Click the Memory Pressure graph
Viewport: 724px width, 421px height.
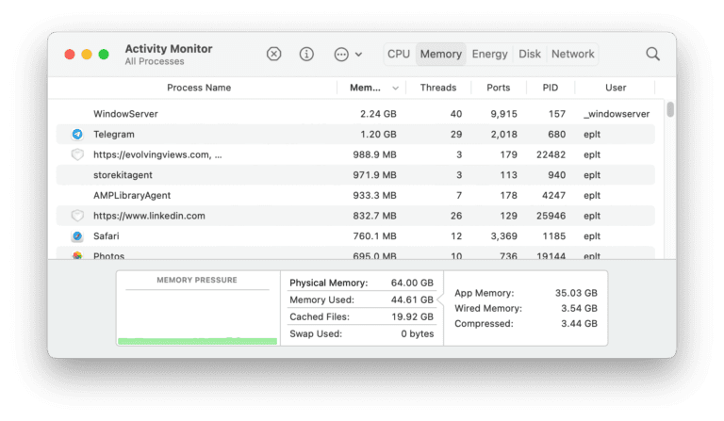tap(198, 308)
